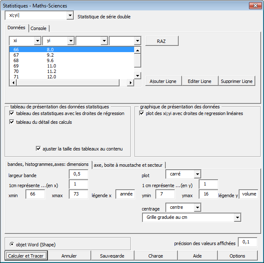The image size is (264, 263).
Task: Click the data list scroll right arrow
Action: (130, 83)
